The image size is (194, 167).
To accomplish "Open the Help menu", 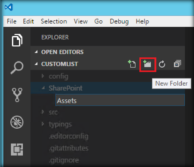I will pyautogui.click(x=143, y=22).
